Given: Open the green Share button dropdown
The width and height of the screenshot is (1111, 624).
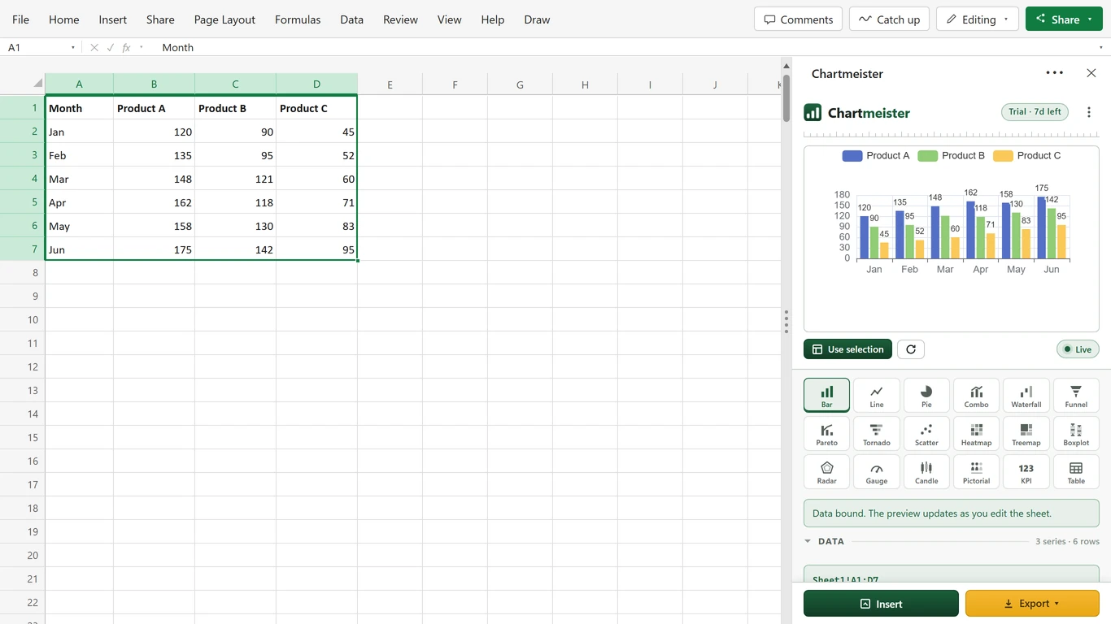Looking at the screenshot, I should 1090,19.
